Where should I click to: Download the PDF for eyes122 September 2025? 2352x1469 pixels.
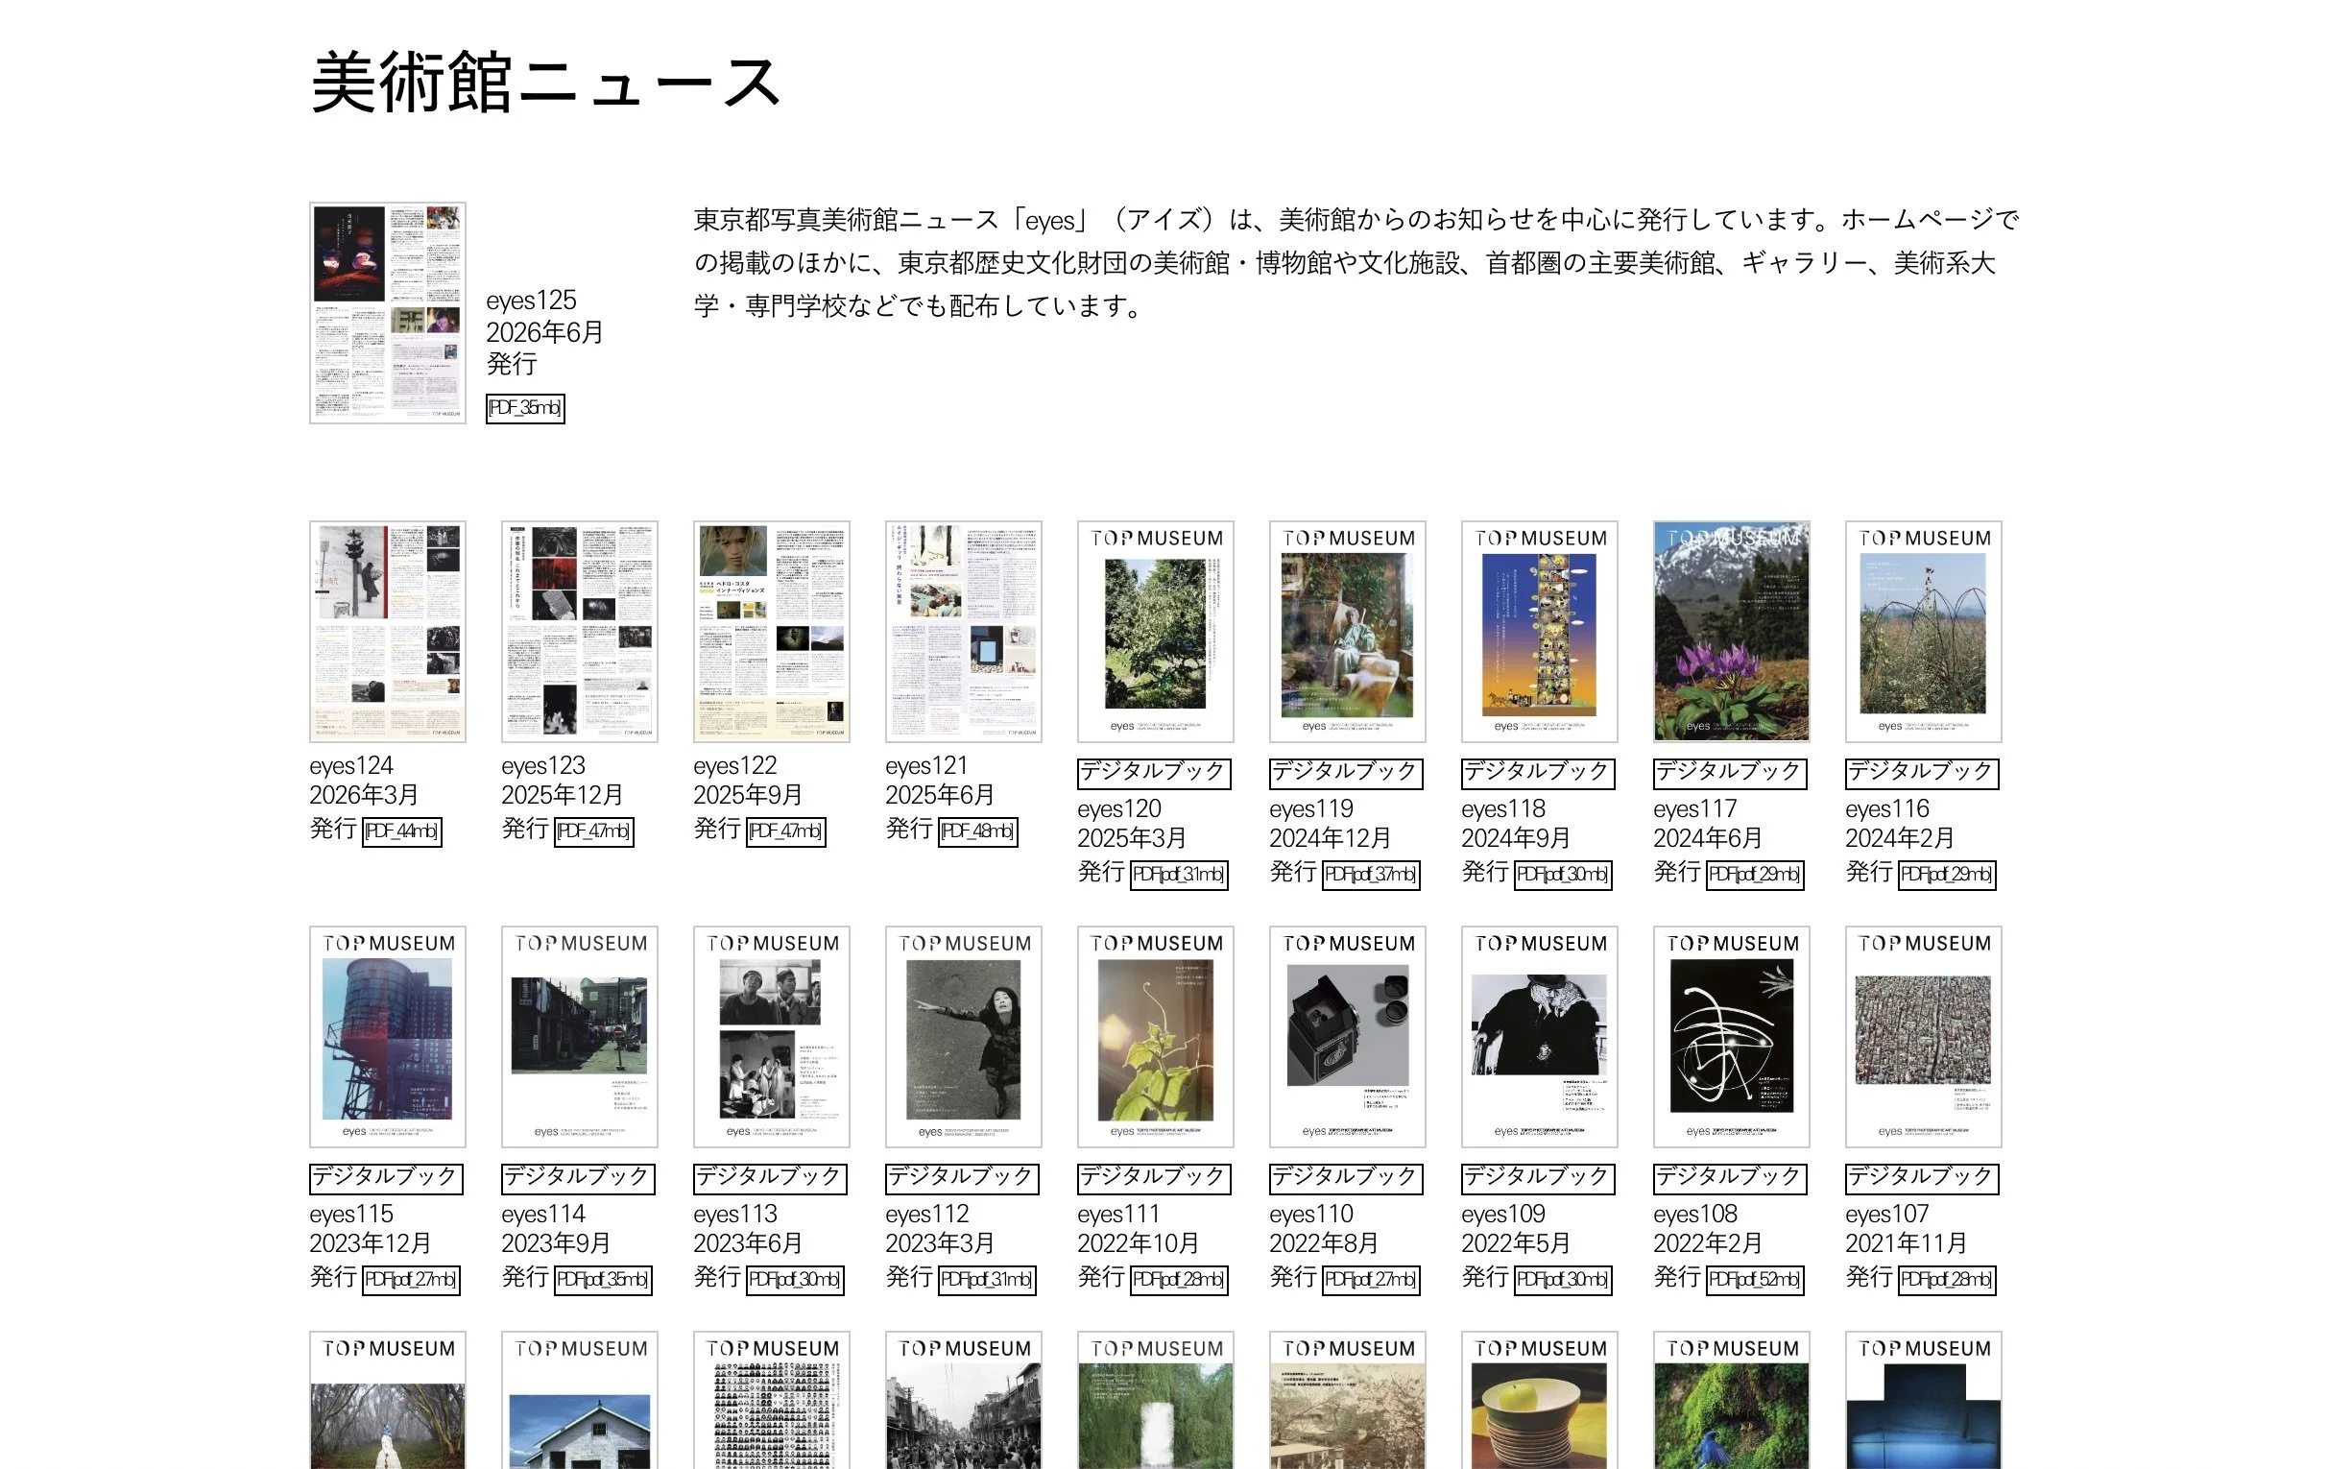[x=786, y=831]
